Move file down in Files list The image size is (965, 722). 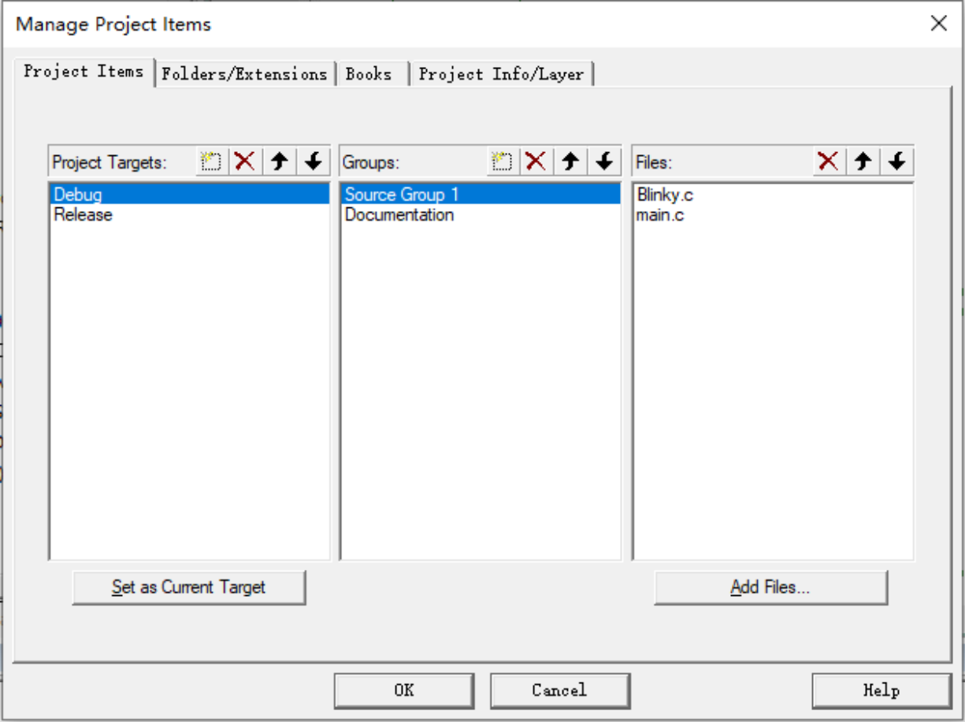click(896, 162)
